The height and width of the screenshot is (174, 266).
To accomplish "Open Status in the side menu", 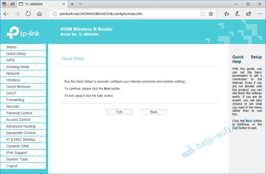I will pyautogui.click(x=23, y=47).
